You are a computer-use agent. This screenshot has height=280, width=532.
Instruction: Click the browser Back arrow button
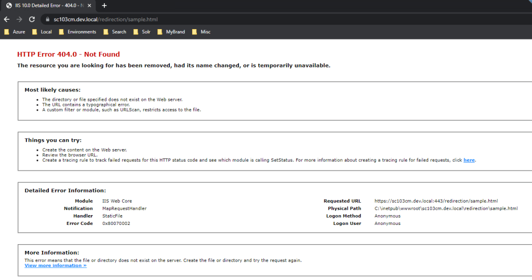(6, 19)
